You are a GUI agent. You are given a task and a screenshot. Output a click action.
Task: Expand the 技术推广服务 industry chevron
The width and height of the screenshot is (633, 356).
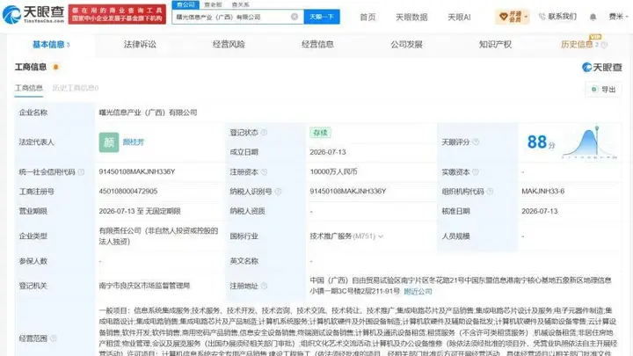(x=381, y=236)
